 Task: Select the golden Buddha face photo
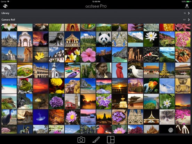(x=167, y=27)
